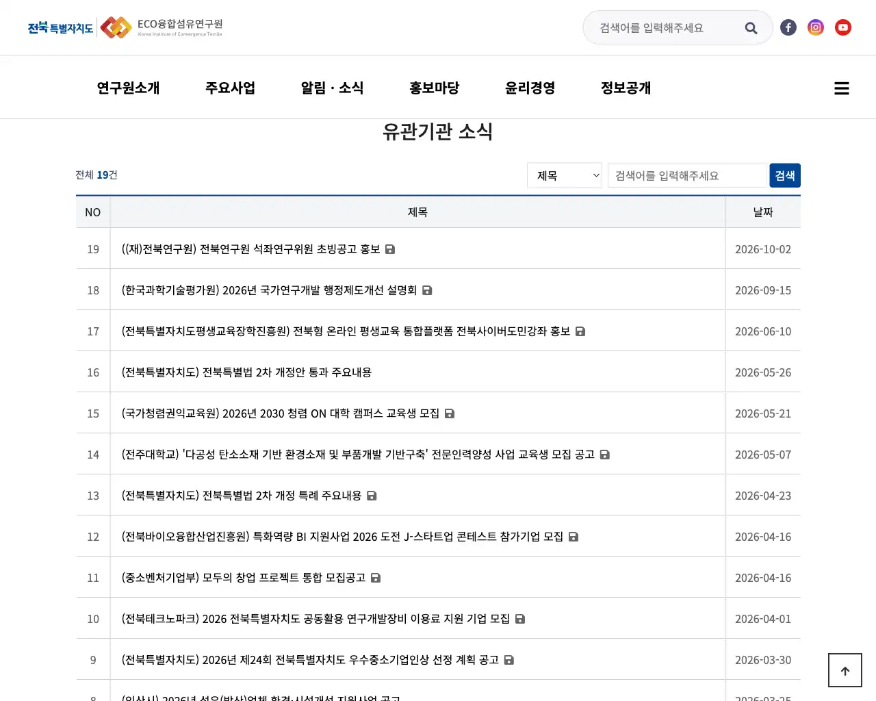This screenshot has width=876, height=701.
Task: Open 모두의 창업 프로젝트 통합 모집공고 post
Action: click(244, 578)
